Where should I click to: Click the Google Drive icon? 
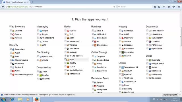(95, 60)
